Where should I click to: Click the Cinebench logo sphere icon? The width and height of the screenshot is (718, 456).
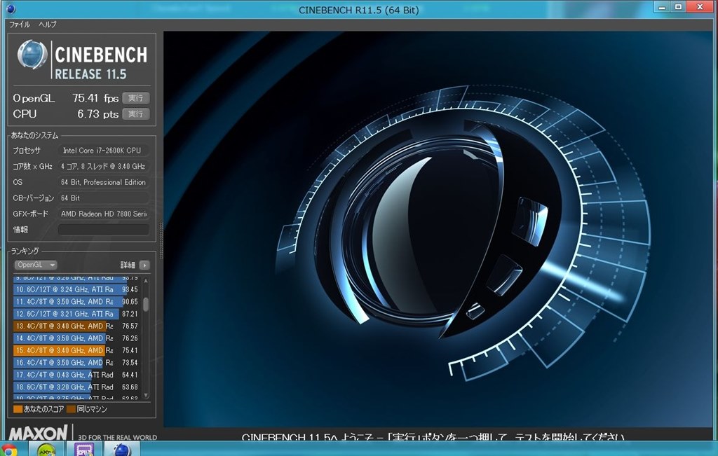pos(32,55)
